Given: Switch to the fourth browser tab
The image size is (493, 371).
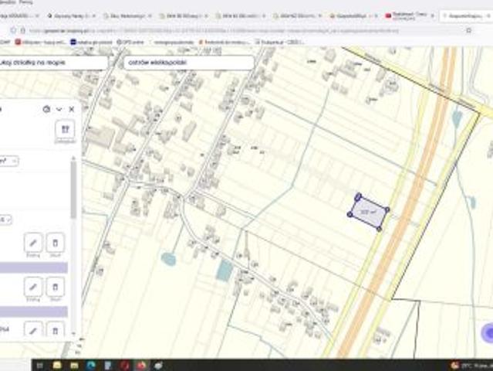Looking at the screenshot, I should point(184,15).
